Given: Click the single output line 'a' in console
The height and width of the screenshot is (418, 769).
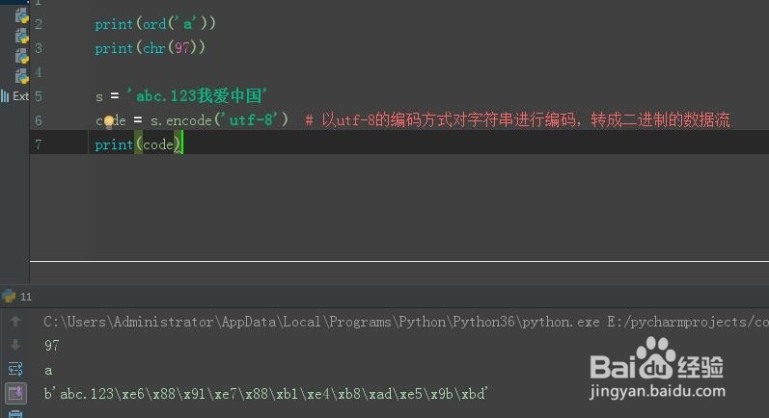Looking at the screenshot, I should 48,371.
